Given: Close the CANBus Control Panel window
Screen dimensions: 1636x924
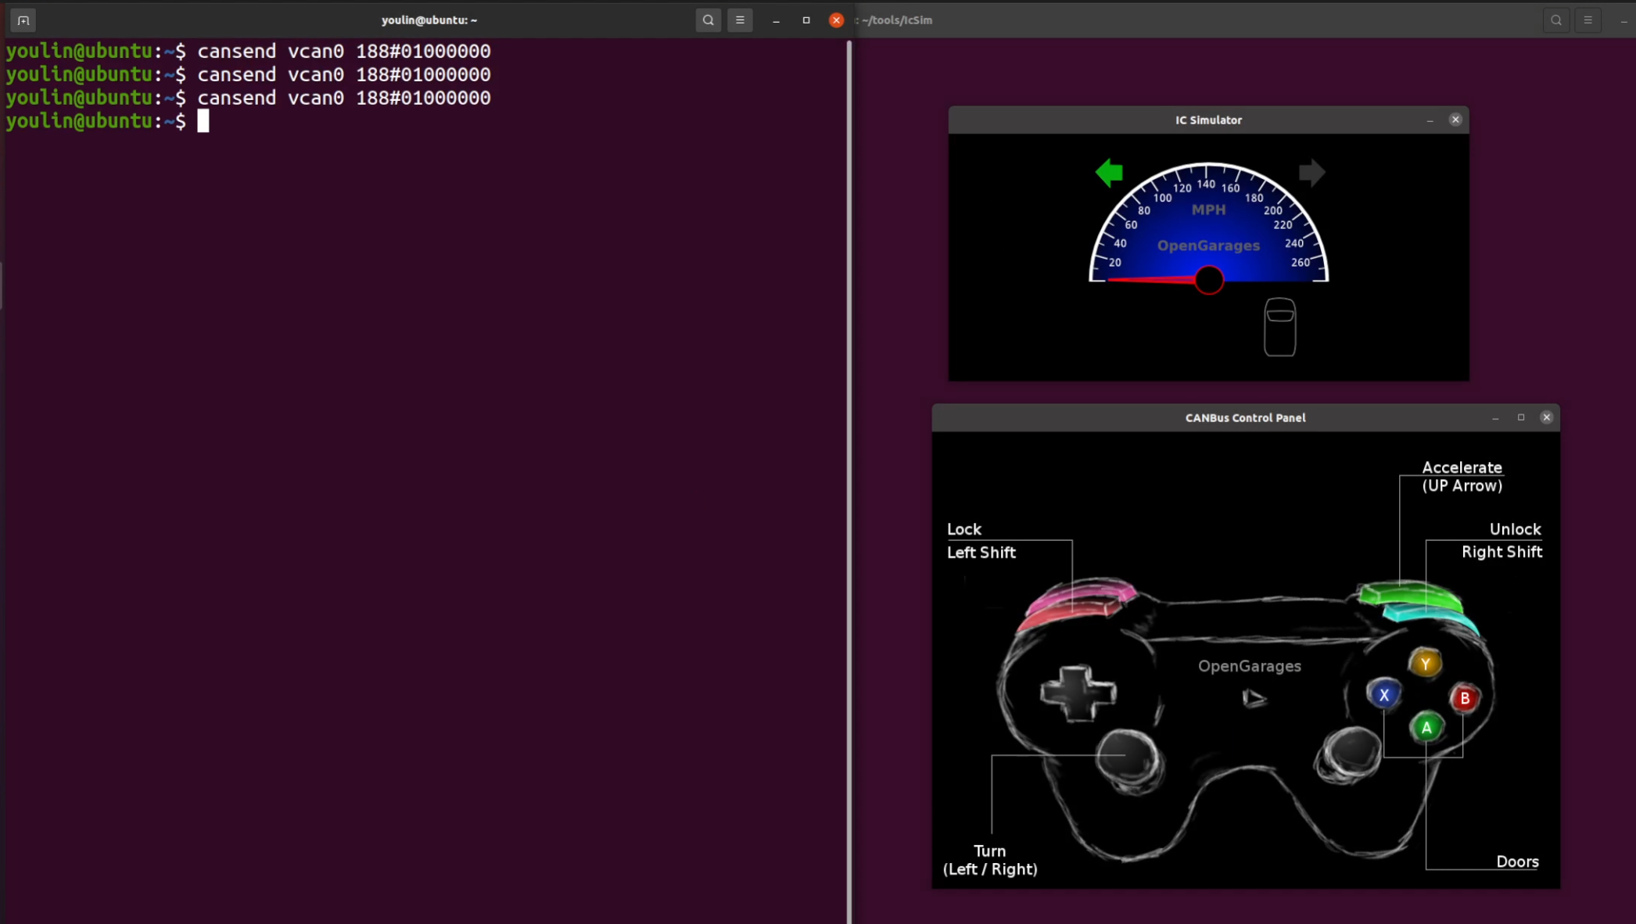Looking at the screenshot, I should click(x=1546, y=417).
